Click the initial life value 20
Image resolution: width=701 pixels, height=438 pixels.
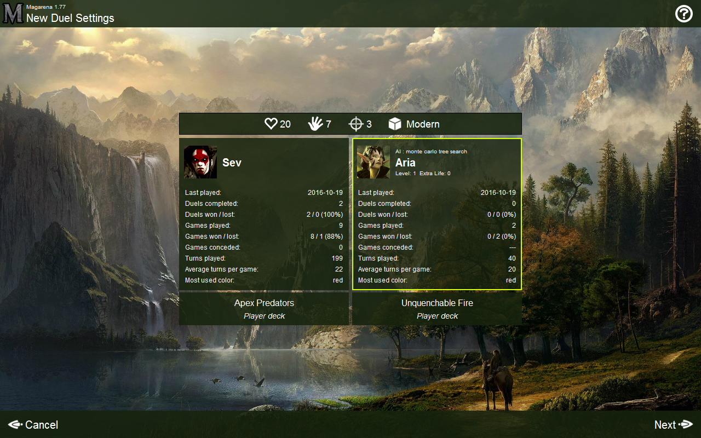point(285,124)
